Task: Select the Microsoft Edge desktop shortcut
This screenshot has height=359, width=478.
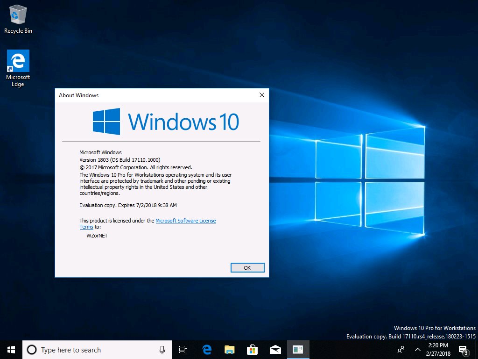Action: [18, 68]
